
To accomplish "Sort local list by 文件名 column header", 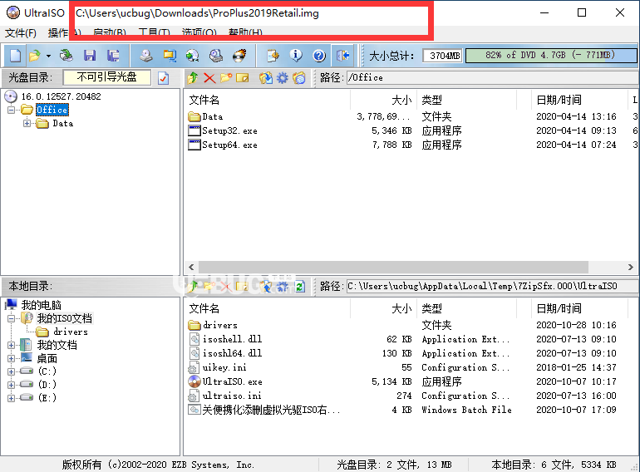I will tap(268, 308).
